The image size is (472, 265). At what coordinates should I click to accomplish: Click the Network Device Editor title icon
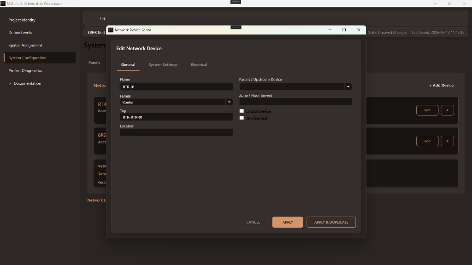(111, 30)
